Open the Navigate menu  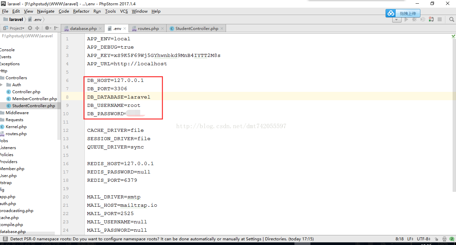click(46, 11)
